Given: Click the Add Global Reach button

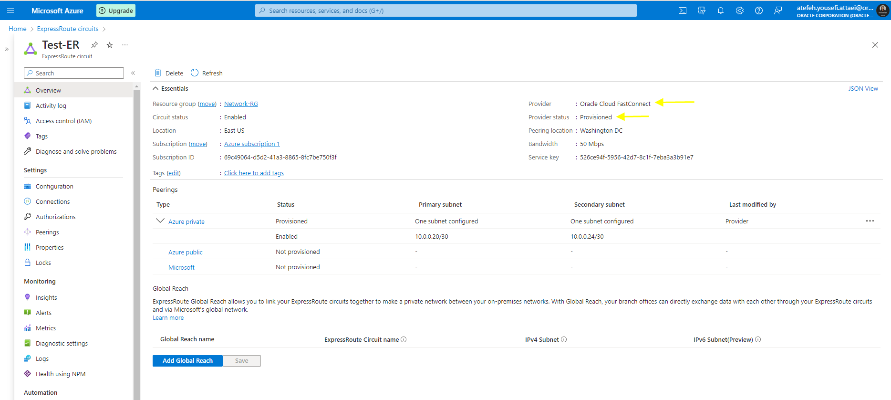Looking at the screenshot, I should click(x=187, y=361).
